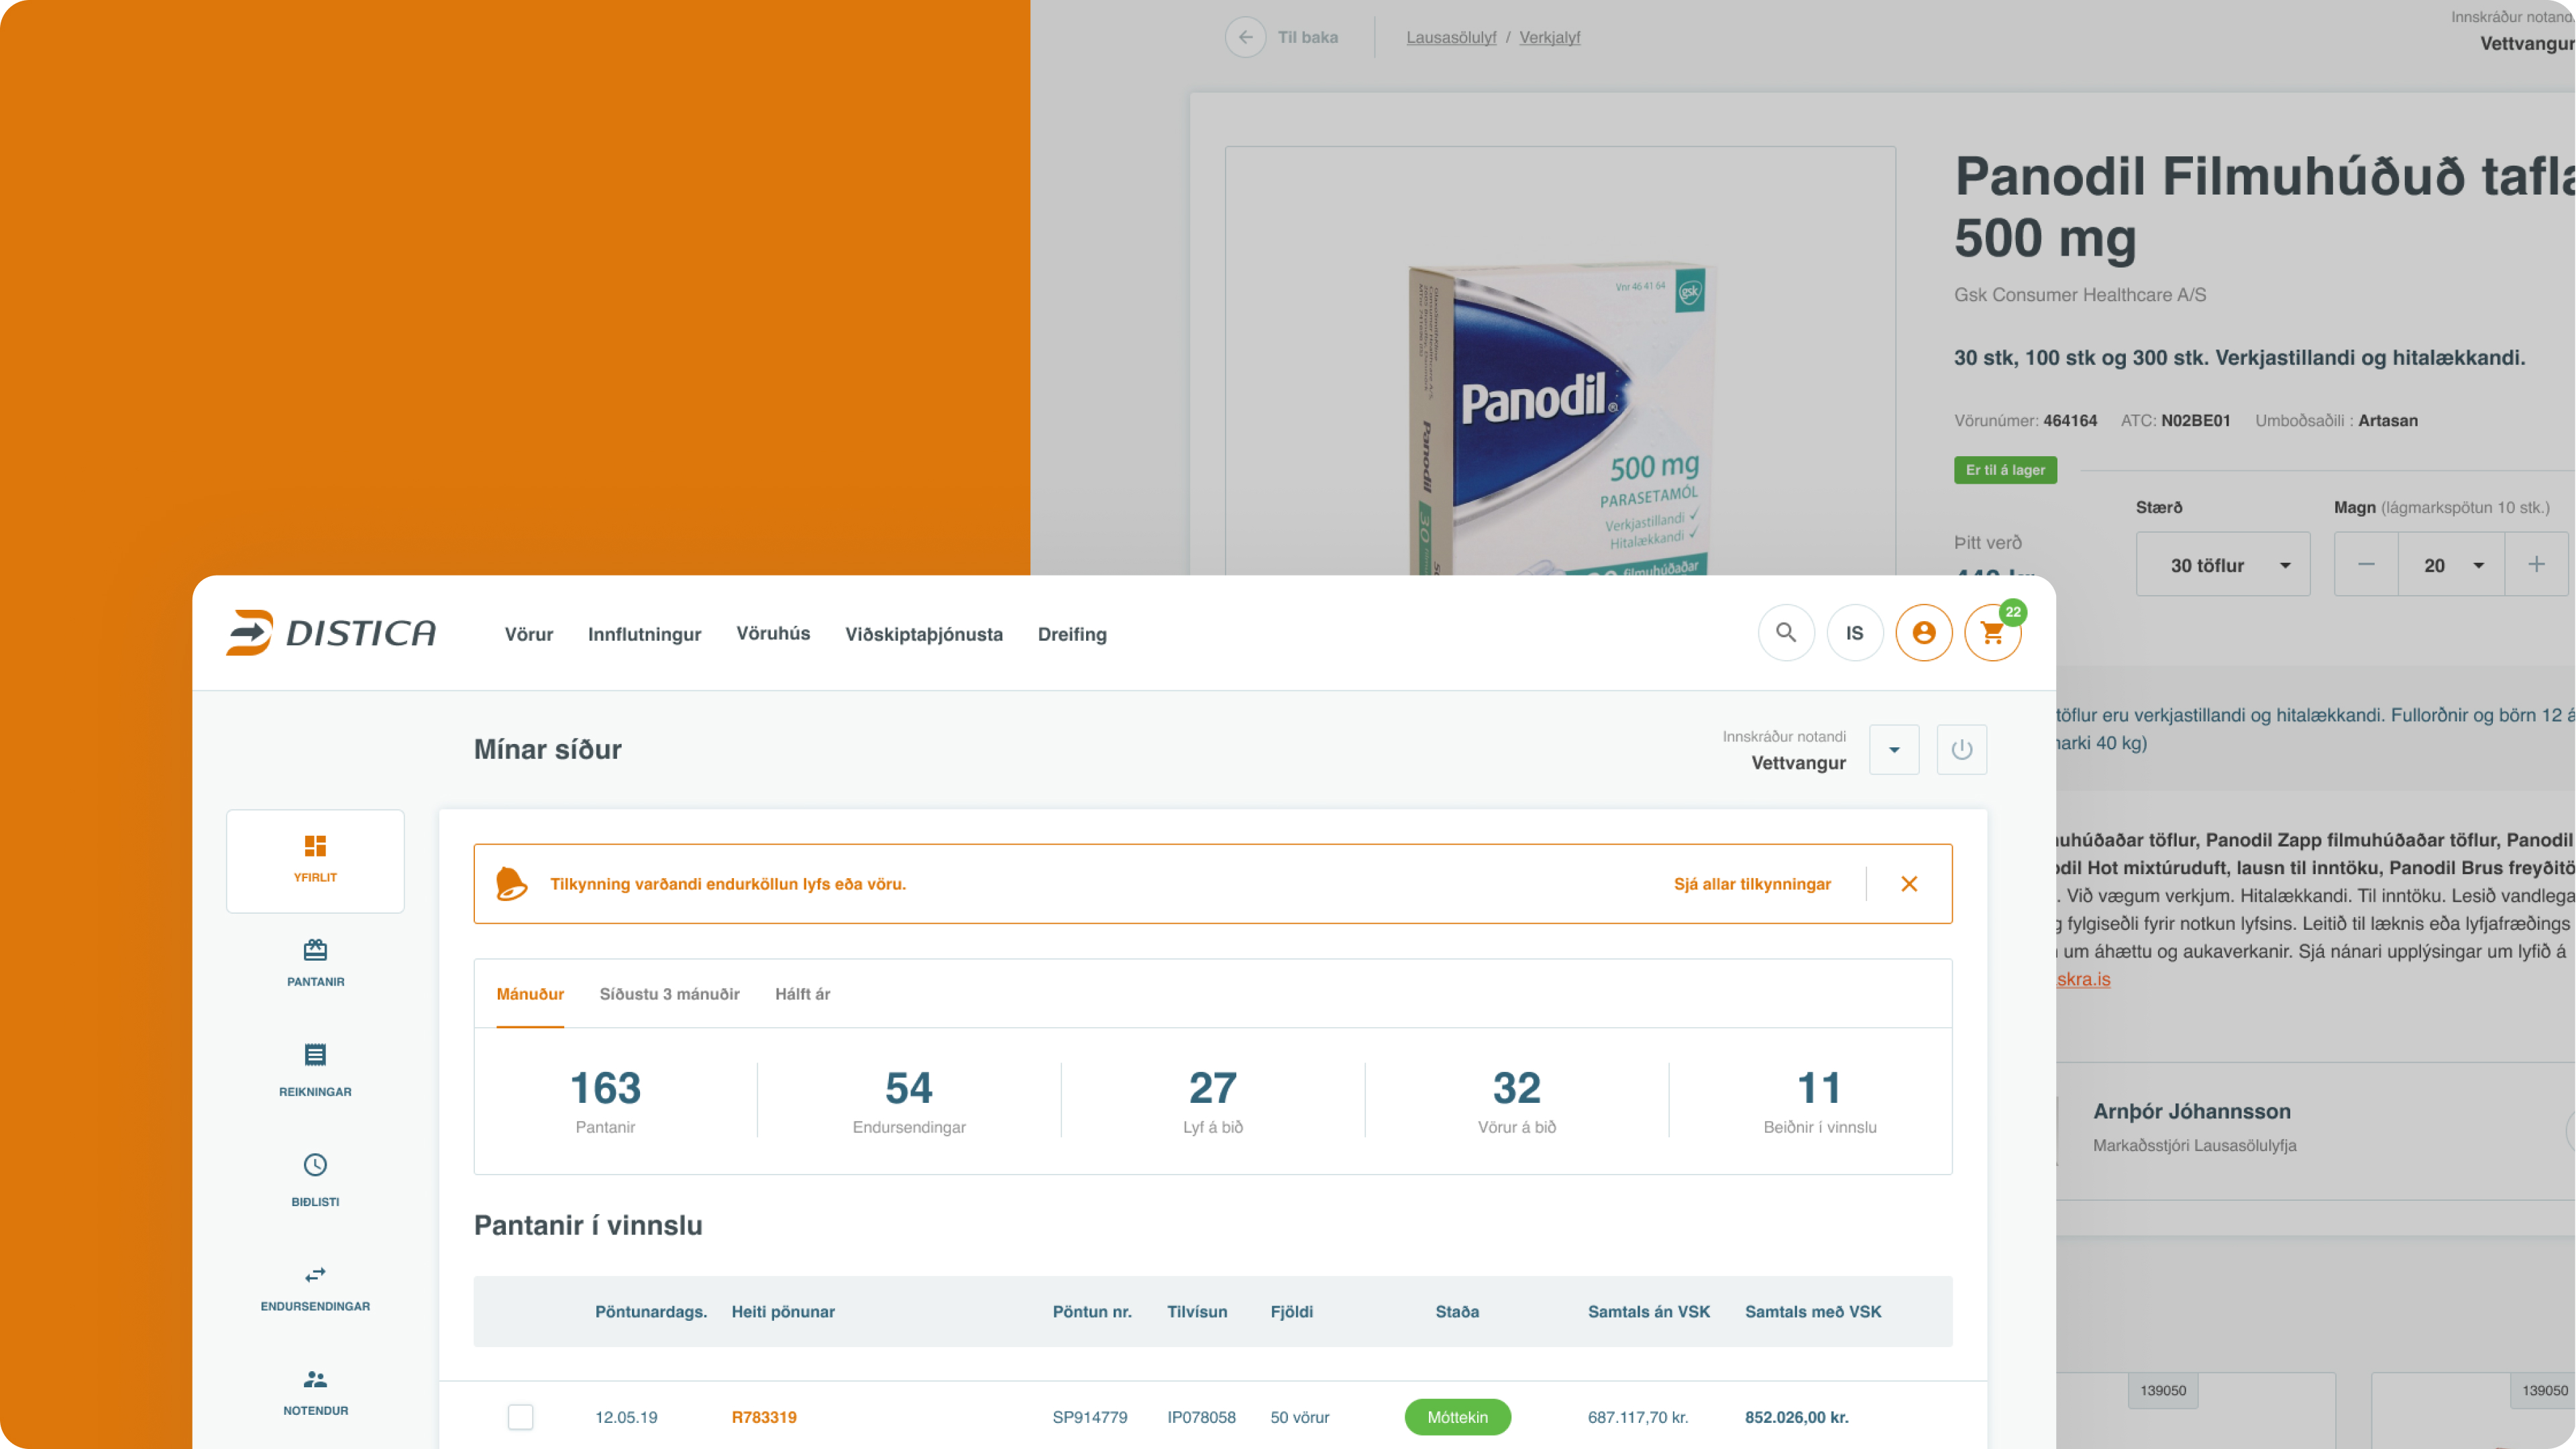Expand the Vettvangur user dropdown

(x=1894, y=750)
